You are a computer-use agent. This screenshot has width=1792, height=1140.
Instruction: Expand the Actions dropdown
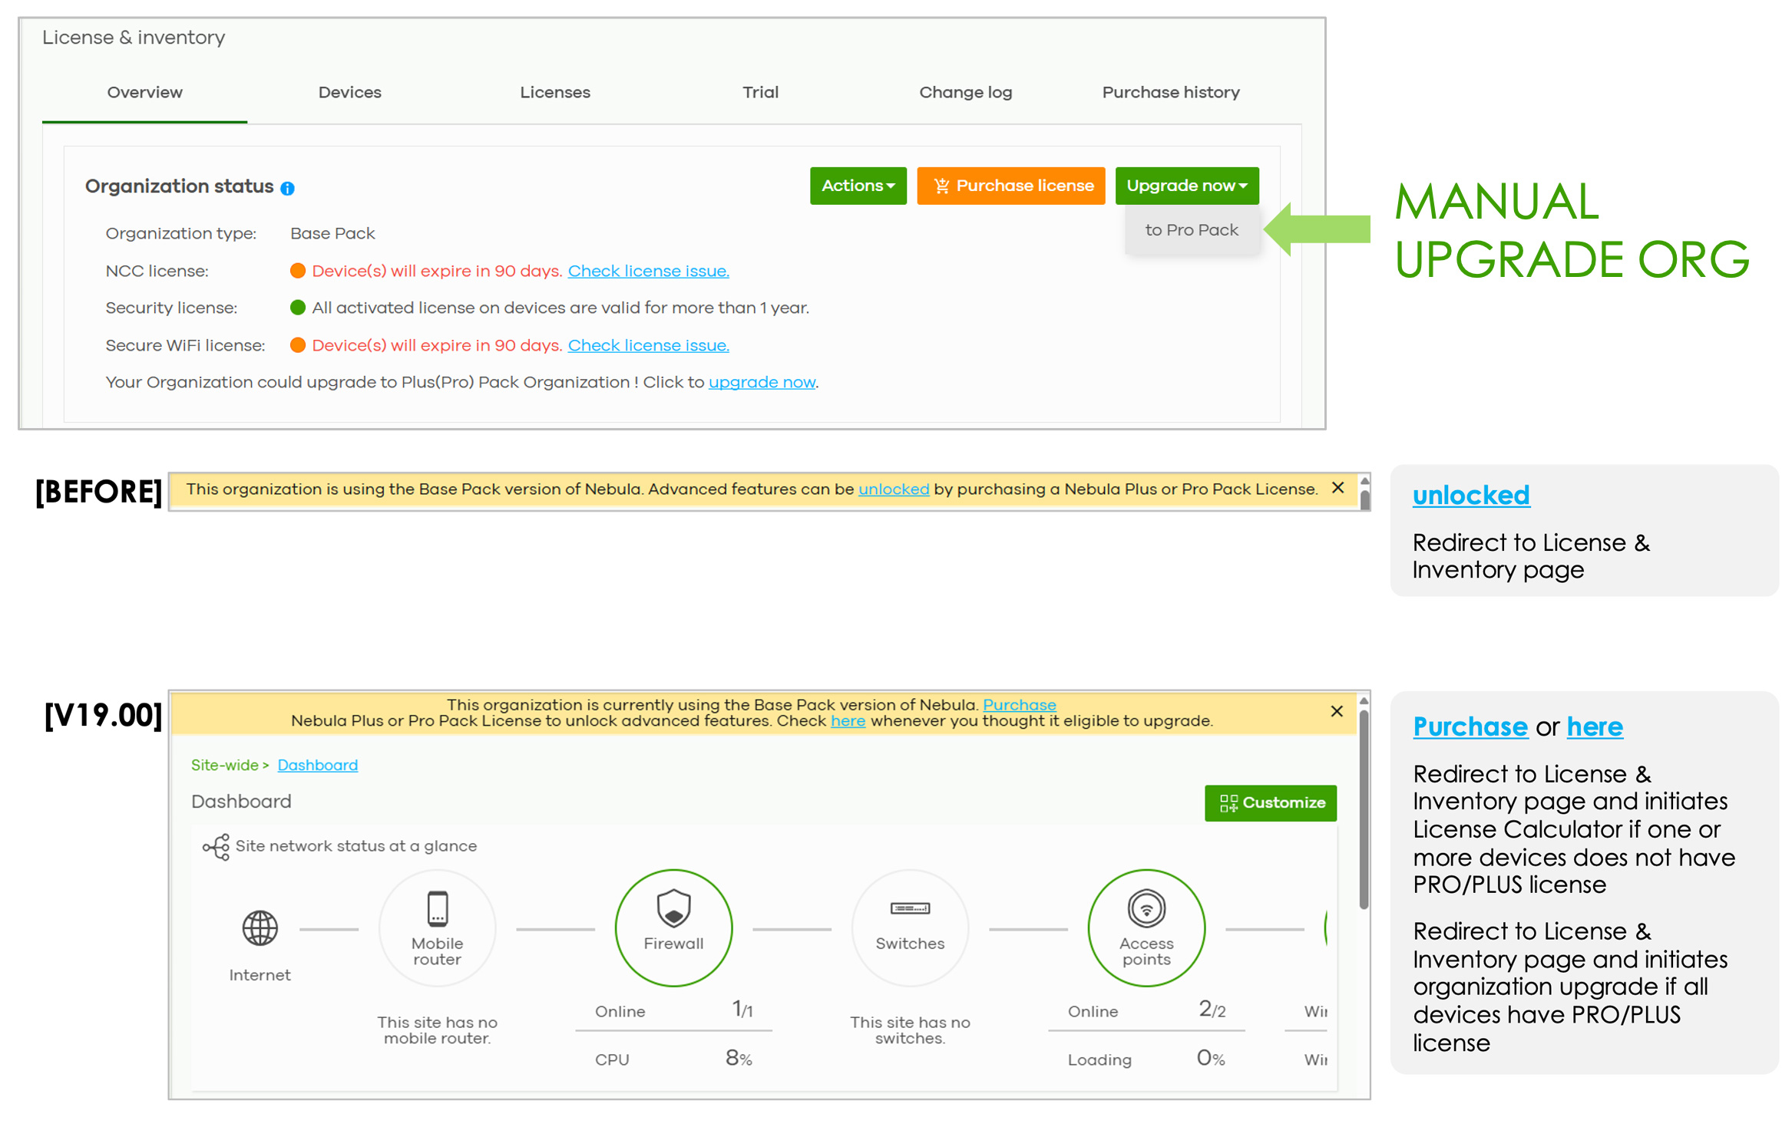point(858,186)
